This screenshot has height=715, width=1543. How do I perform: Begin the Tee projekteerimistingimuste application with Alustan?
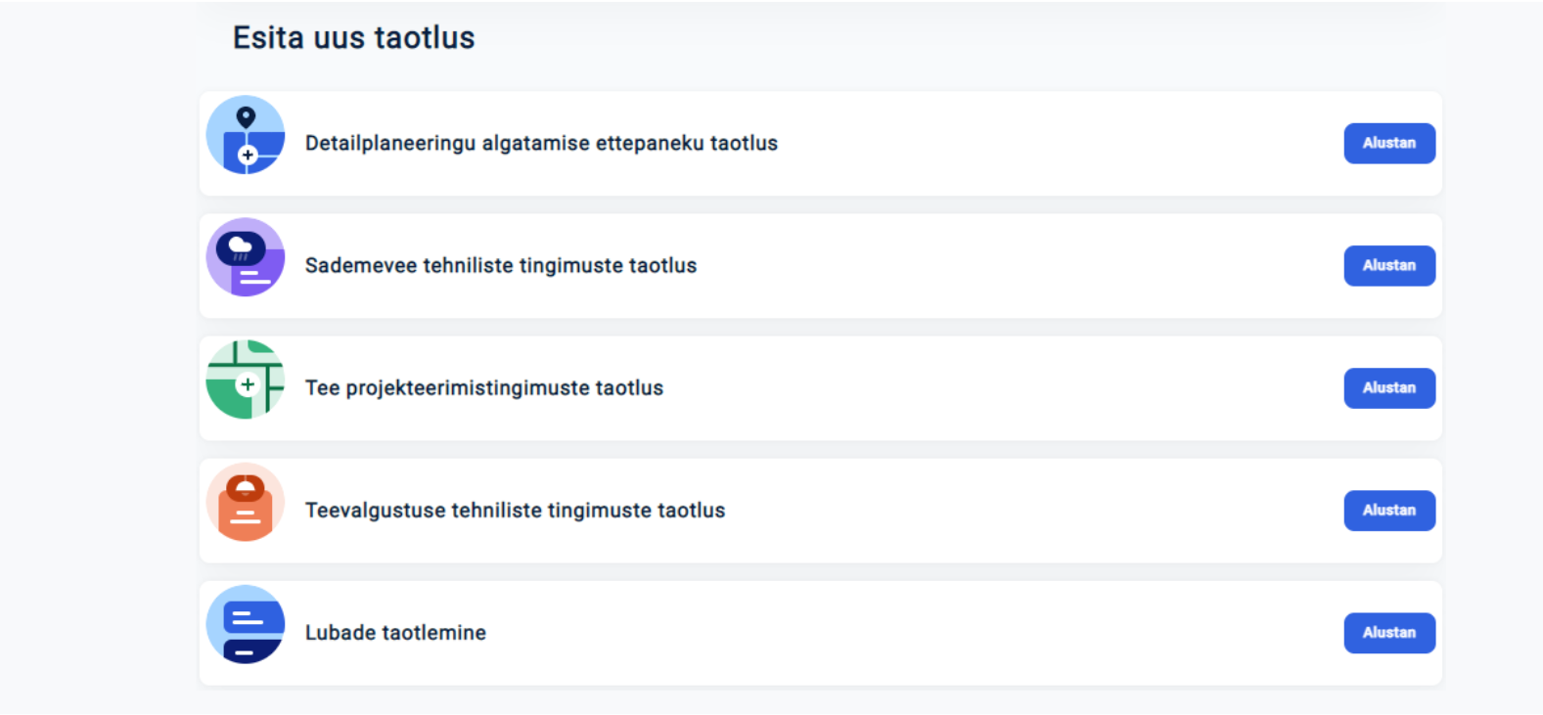coord(1388,388)
